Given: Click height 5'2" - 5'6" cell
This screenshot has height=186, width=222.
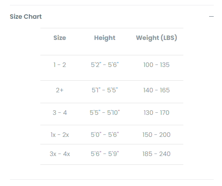Looking at the screenshot, I should (105, 65).
